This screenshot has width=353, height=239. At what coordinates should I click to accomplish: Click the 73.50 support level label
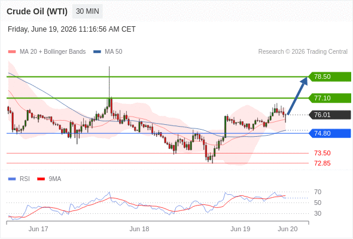click(322, 153)
